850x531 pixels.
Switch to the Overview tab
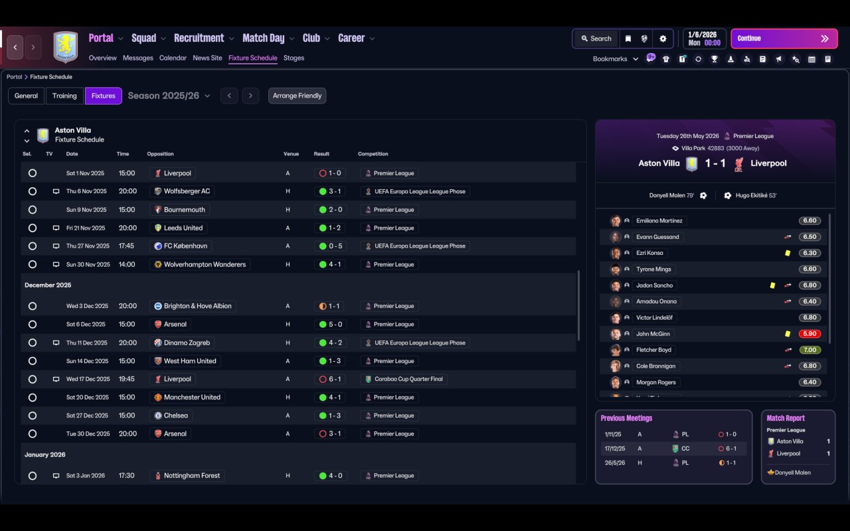point(103,58)
